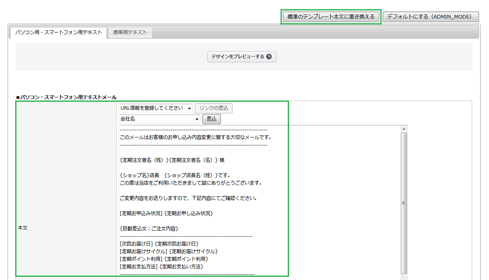Click the text area scrollbar up arrow
489x280 pixels.
[404, 129]
